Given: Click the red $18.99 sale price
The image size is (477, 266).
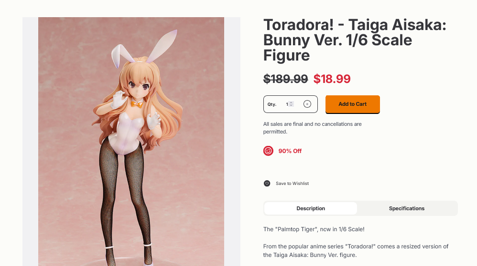Looking at the screenshot, I should click(332, 79).
